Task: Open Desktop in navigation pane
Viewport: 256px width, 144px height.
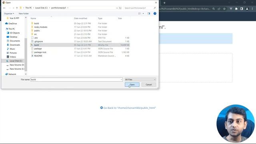Action: (13, 37)
